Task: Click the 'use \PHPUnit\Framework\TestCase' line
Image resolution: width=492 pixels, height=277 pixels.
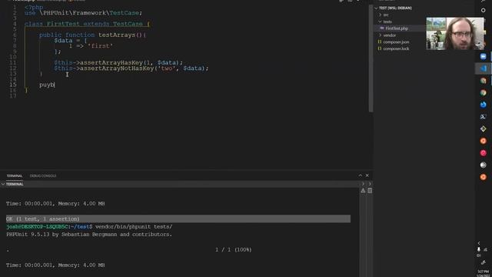Action: (84, 13)
